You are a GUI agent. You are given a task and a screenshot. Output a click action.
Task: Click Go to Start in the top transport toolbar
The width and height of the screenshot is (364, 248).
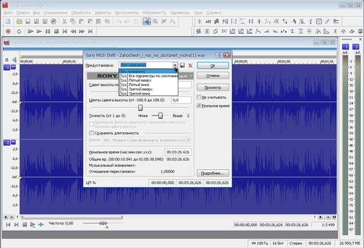tap(65, 31)
